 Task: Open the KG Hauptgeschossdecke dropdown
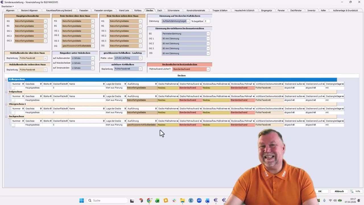[x=45, y=21]
